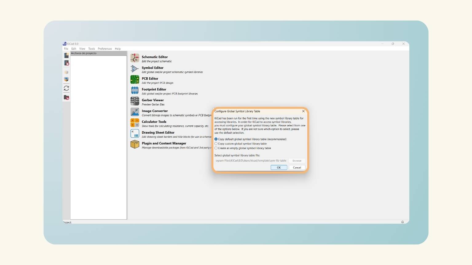Select Copy custom global symbol library table
Viewport: 472px width, 265px height.
click(x=241, y=144)
